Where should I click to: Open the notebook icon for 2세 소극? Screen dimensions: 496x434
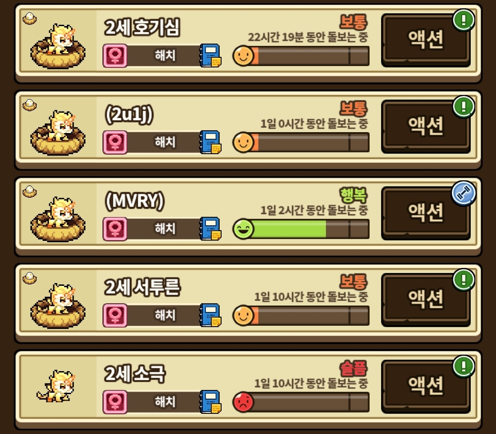pos(211,401)
